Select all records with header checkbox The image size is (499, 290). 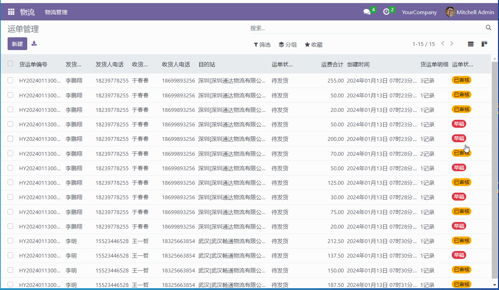click(x=10, y=64)
